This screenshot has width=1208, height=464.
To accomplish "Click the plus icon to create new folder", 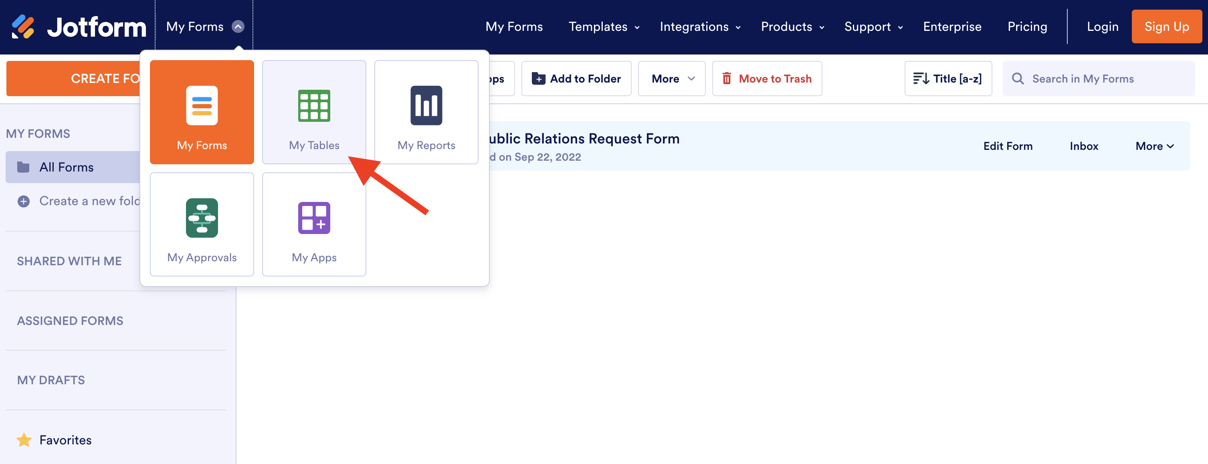I will 24,201.
